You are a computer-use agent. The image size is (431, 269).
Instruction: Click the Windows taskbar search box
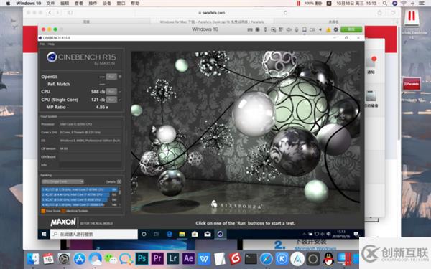coord(93,234)
